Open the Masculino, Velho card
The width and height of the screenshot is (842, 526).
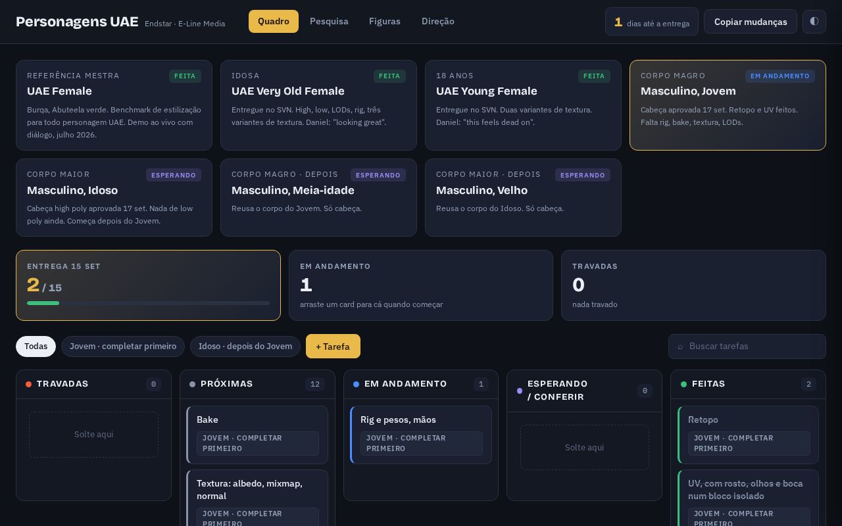tap(524, 197)
